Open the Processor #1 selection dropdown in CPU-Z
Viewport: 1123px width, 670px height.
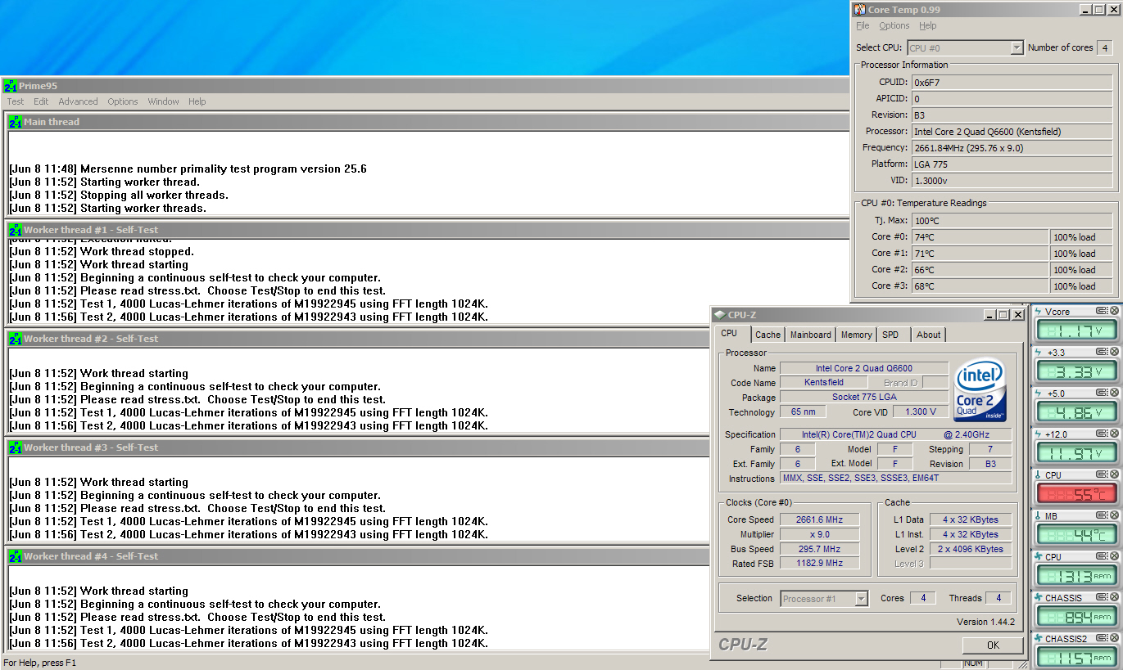tap(861, 599)
